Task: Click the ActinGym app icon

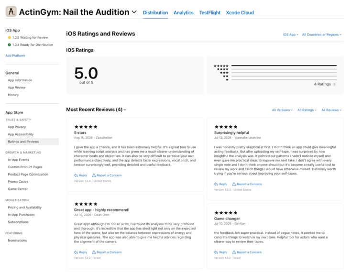Action: [x=11, y=11]
